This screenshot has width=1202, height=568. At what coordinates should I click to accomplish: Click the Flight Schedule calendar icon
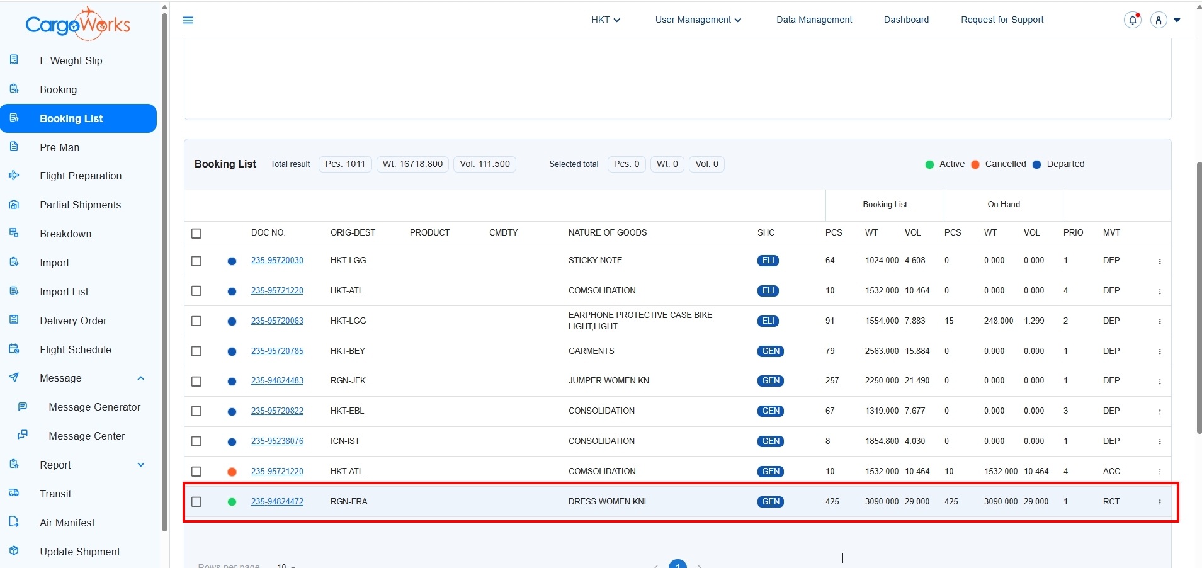[x=14, y=349]
